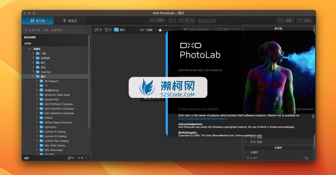Select the pan/move tool icon
This screenshot has height=175, width=336.
(x=187, y=20)
